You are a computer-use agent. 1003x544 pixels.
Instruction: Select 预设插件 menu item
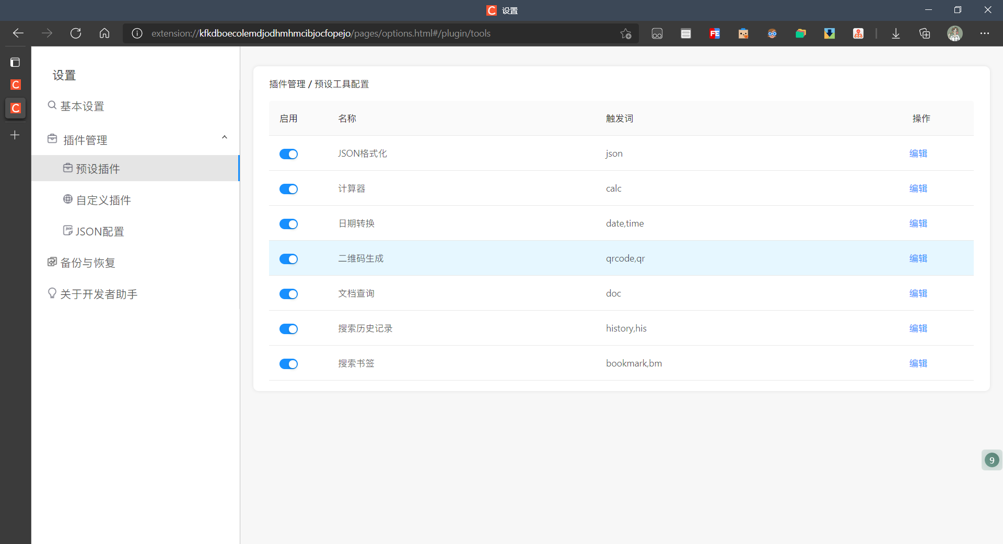tap(135, 168)
